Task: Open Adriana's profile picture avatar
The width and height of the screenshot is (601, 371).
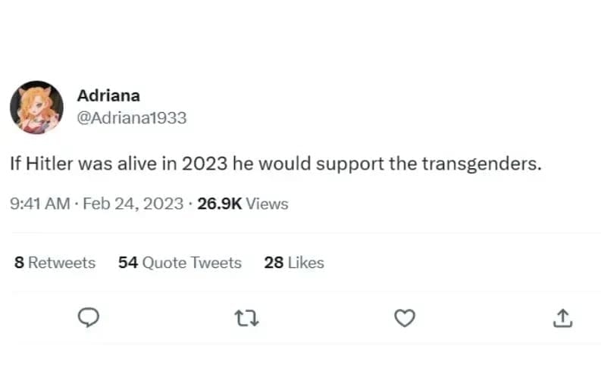Action: (x=36, y=107)
